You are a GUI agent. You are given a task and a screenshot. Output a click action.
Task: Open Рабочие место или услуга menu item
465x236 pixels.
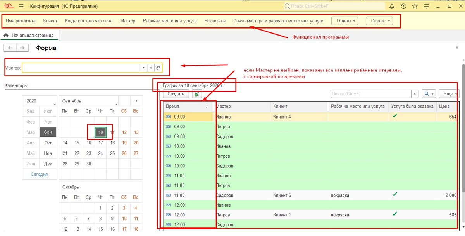point(170,21)
